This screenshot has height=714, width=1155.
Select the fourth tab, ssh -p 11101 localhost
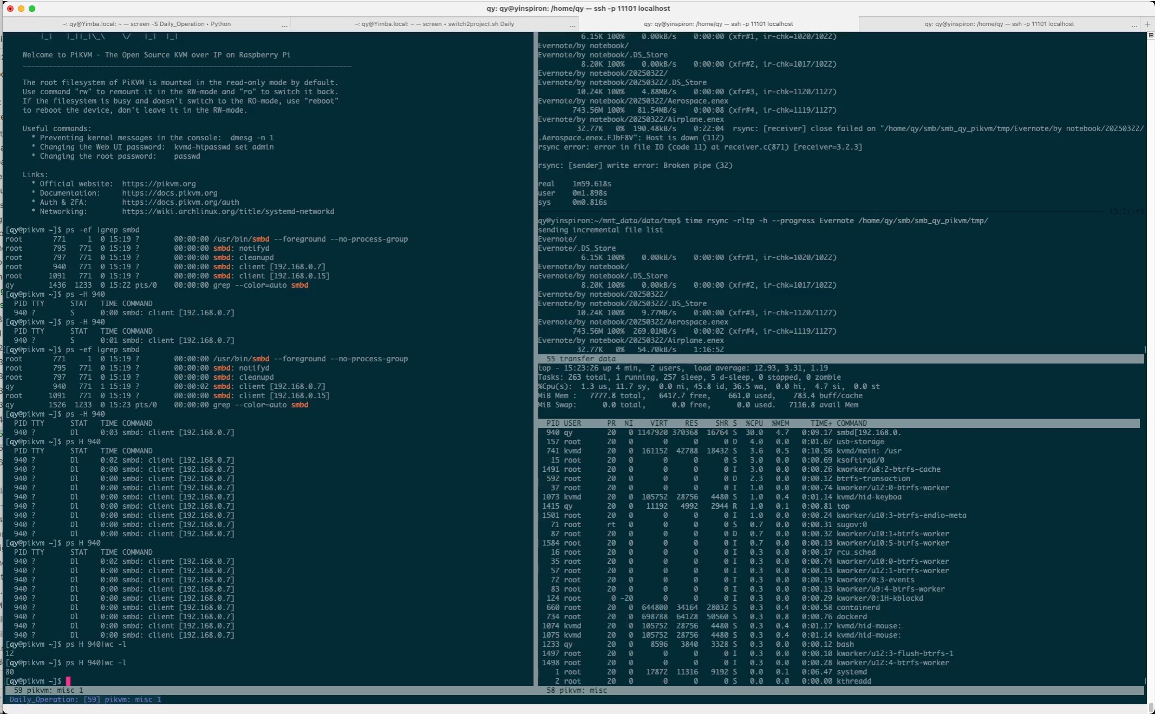click(999, 24)
